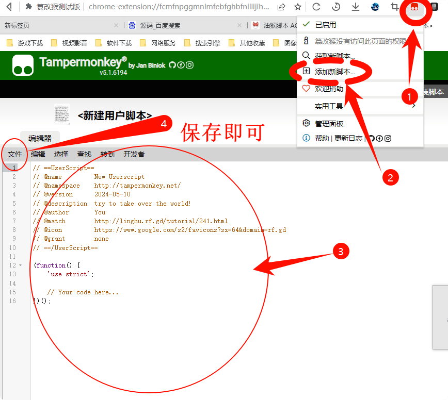Screen dimensions: 448x400
Task: Switch to the 新标签页 tab
Action: (17, 25)
